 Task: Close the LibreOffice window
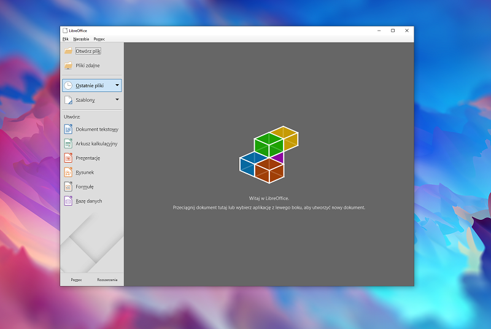coord(407,30)
